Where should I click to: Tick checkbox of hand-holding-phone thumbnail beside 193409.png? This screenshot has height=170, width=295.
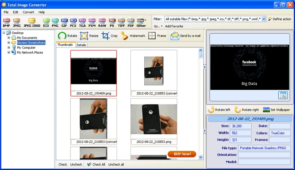pos(134,93)
